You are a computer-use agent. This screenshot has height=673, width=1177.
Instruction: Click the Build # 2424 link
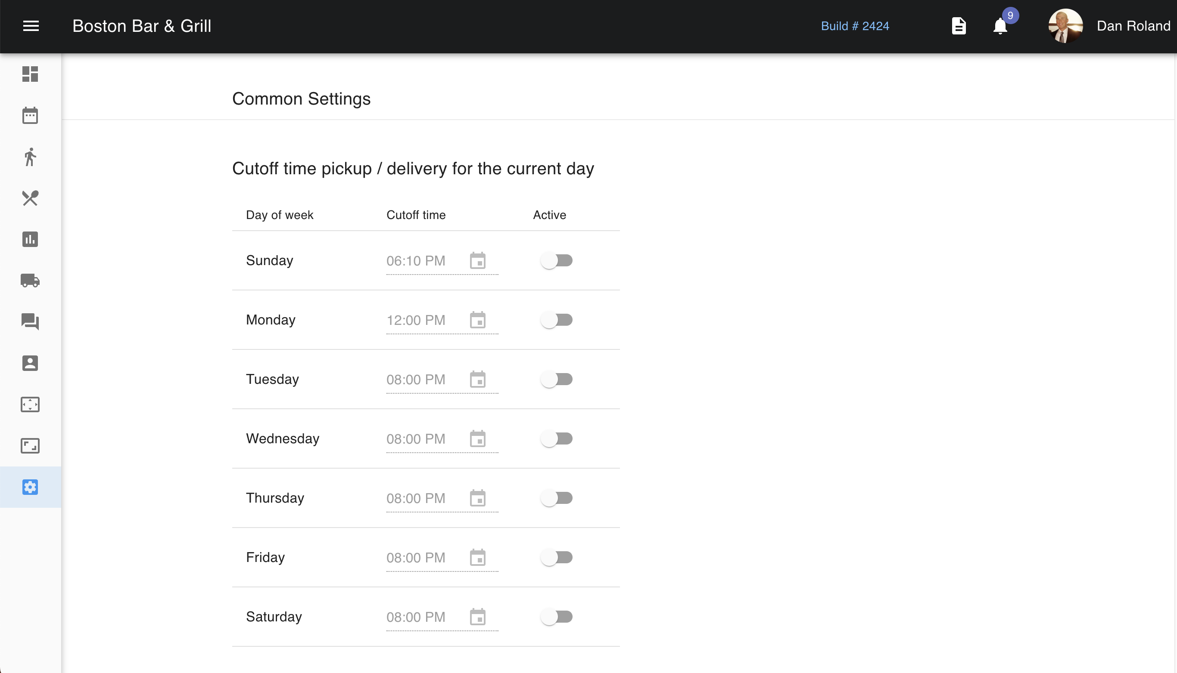(x=854, y=26)
